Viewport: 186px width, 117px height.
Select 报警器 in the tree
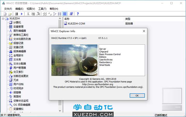(x=17, y=92)
